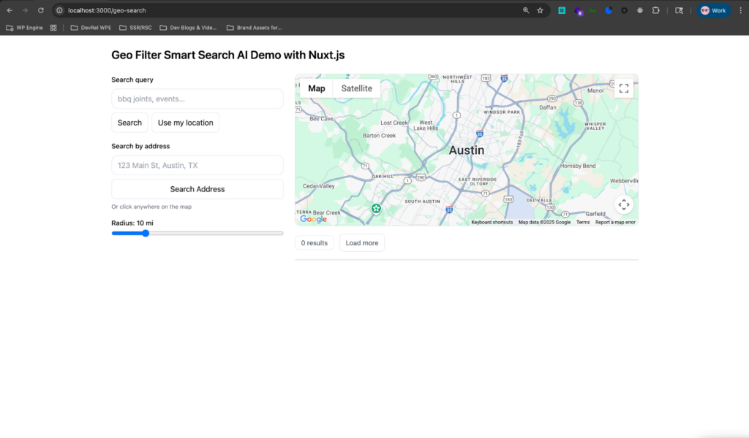
Task: Open the map camera controls
Action: [623, 204]
